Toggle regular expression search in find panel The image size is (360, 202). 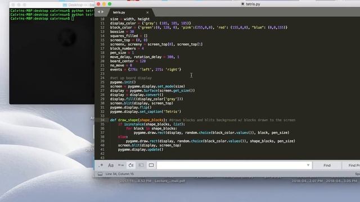click(x=101, y=165)
